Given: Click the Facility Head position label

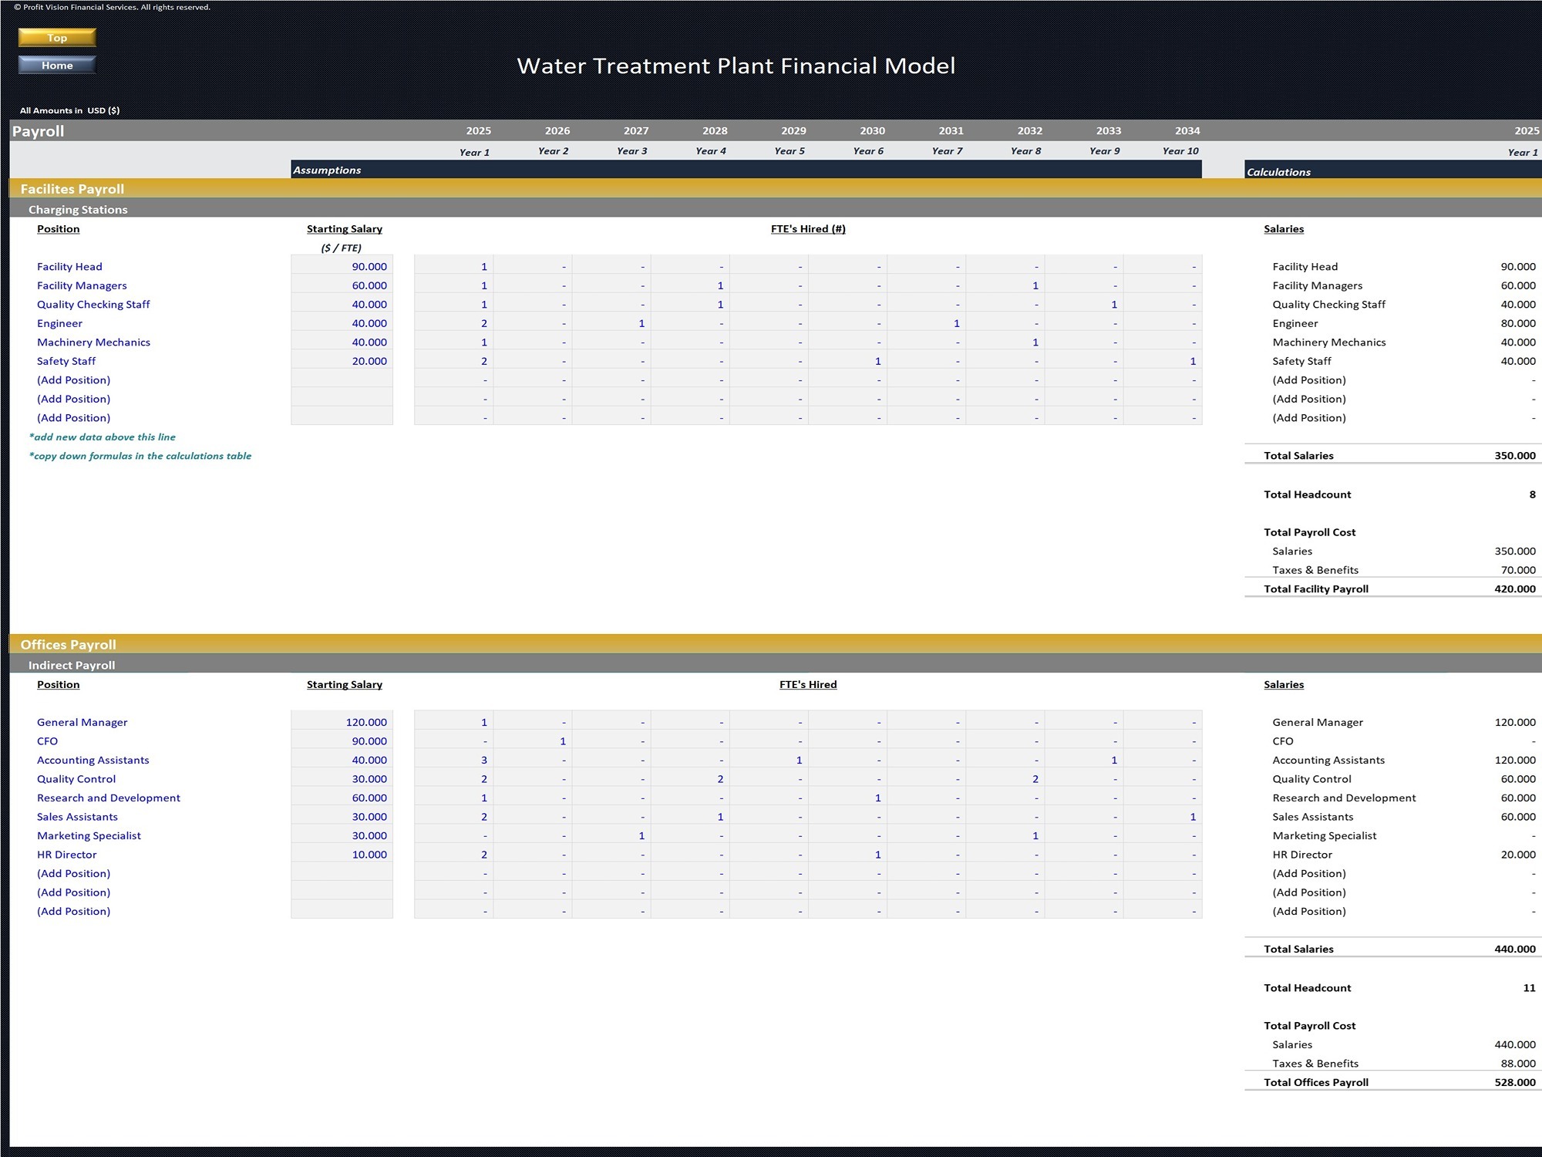Looking at the screenshot, I should coord(69,266).
